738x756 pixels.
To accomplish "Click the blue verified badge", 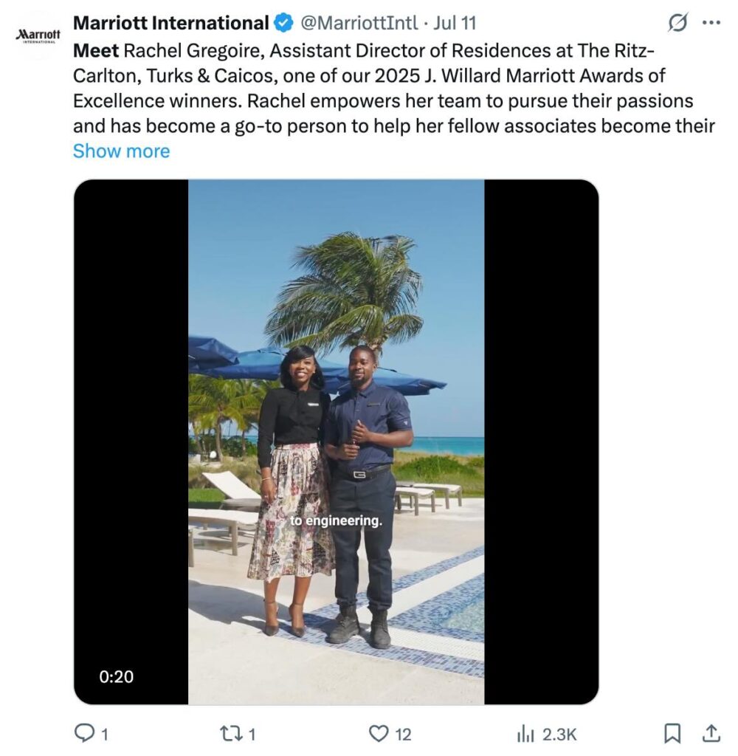I will tap(283, 23).
